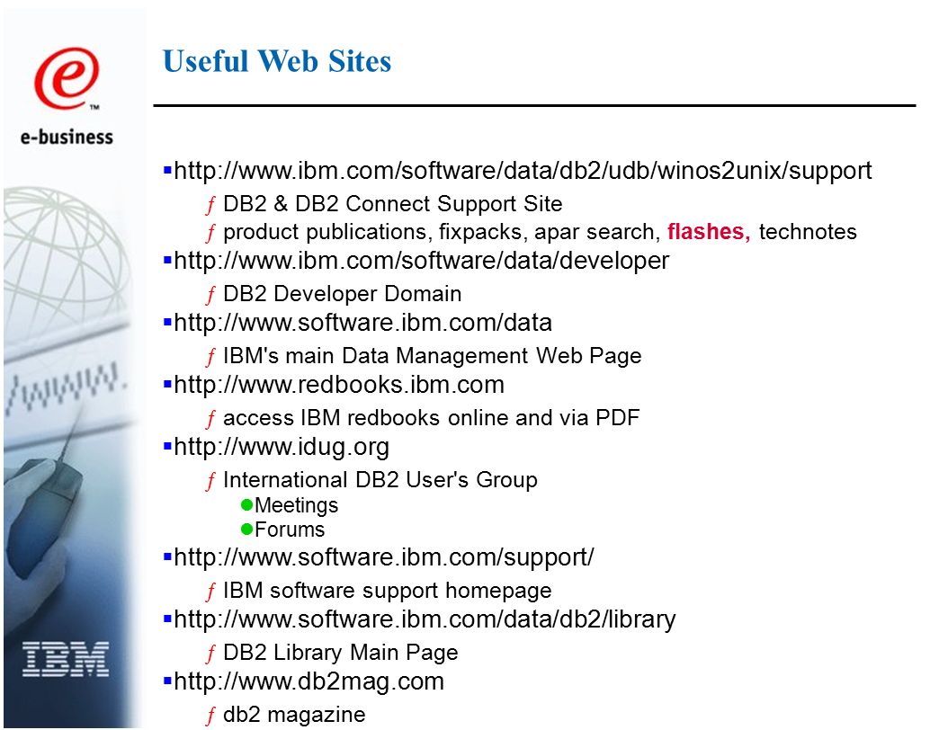948x730 pixels.
Task: Click the IBM logo in sidebar
Action: [x=66, y=659]
